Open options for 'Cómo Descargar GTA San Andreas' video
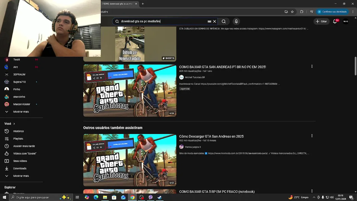The height and width of the screenshot is (201, 357). pos(312,136)
